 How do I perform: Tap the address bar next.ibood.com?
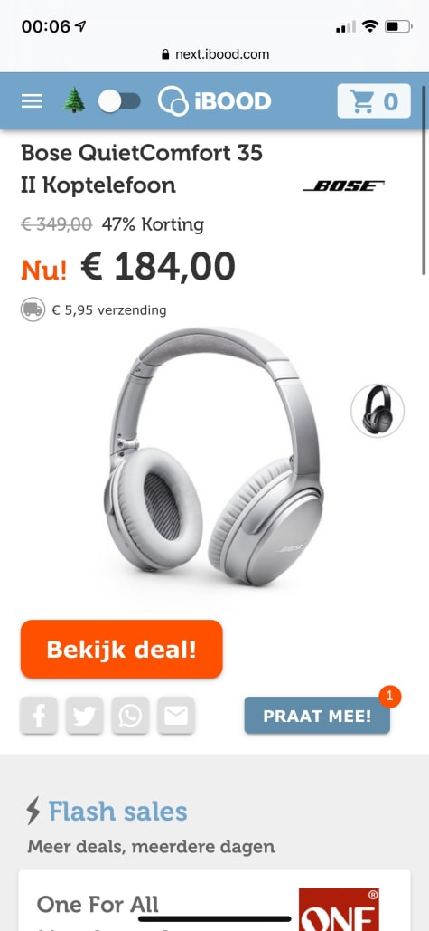215,54
